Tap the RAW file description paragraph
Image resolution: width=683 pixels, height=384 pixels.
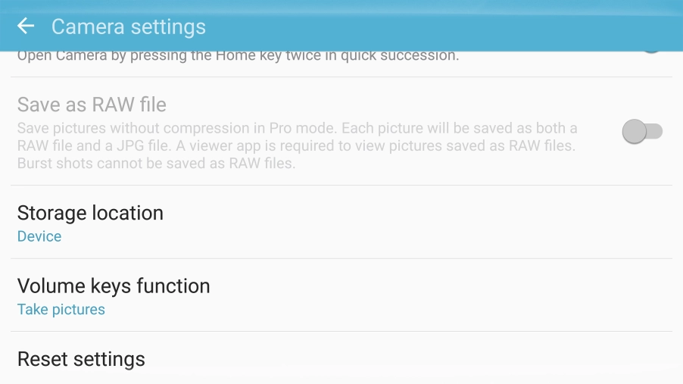(297, 145)
